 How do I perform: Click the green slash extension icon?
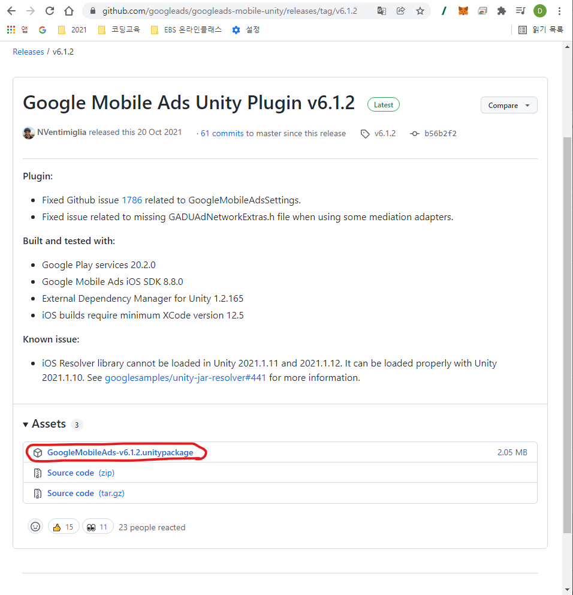(444, 11)
